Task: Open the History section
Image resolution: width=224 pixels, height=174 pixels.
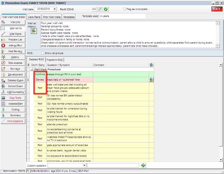Action: [x=13, y=57]
